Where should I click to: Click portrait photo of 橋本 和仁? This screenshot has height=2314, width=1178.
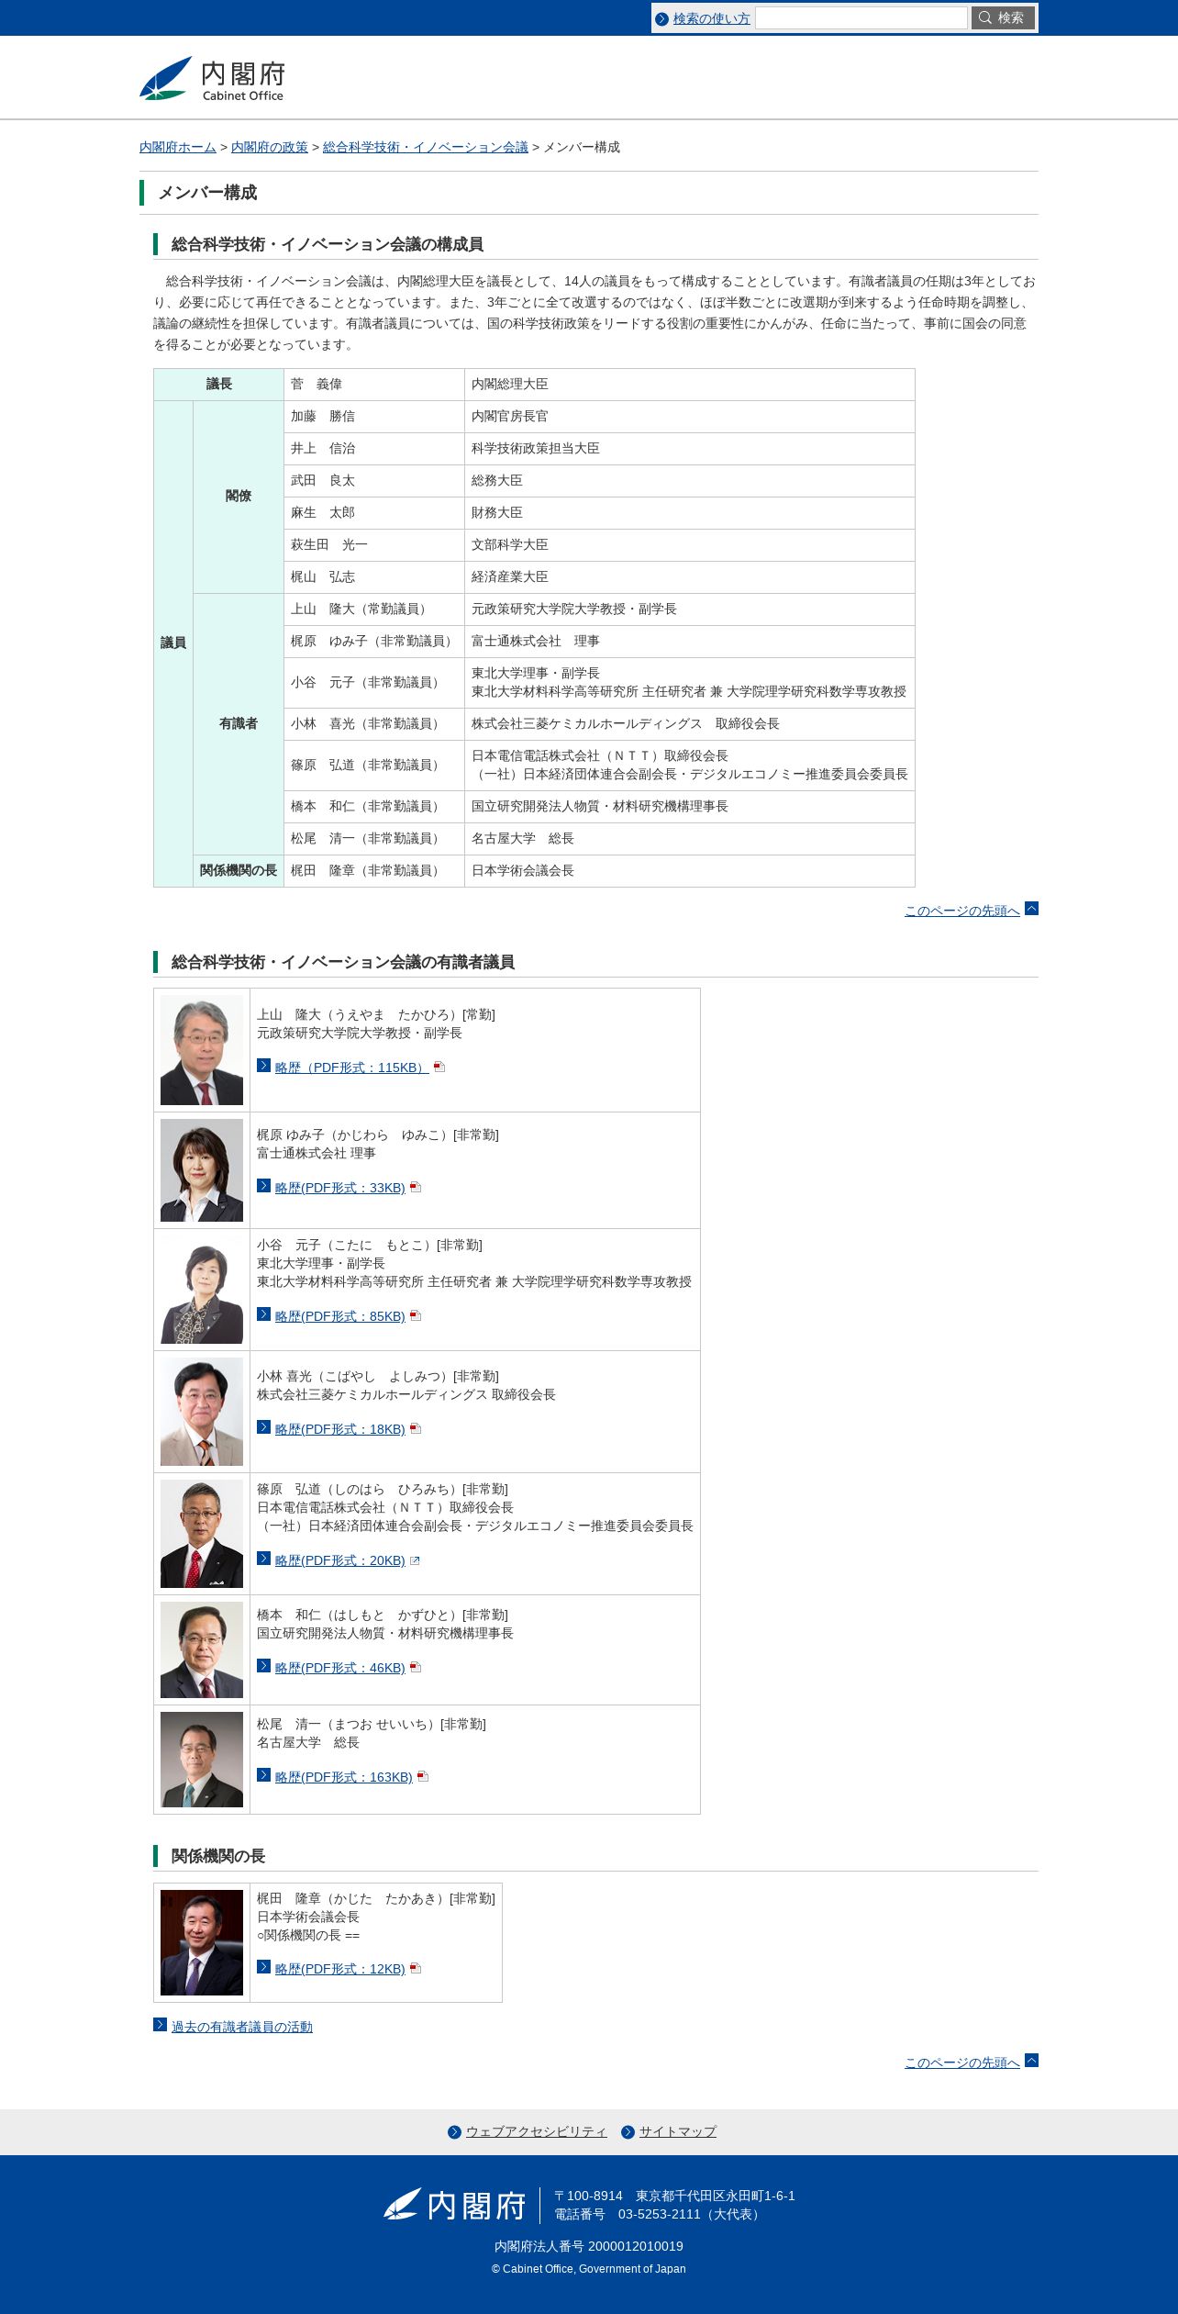tap(202, 1650)
